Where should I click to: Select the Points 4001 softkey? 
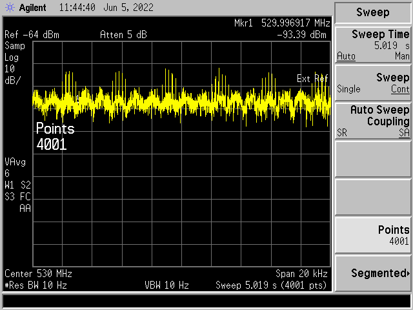click(x=373, y=235)
